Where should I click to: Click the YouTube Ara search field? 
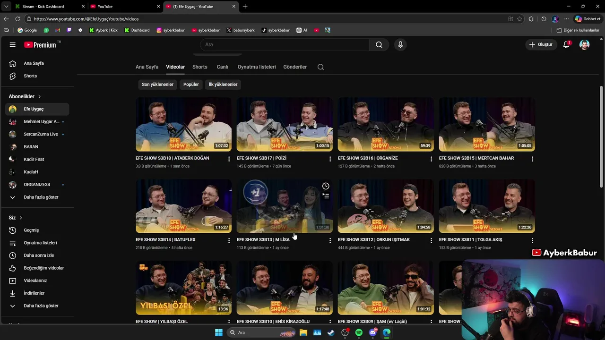pos(285,45)
